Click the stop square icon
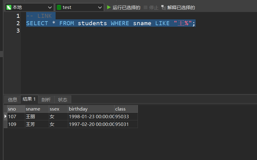 pyautogui.click(x=146, y=7)
